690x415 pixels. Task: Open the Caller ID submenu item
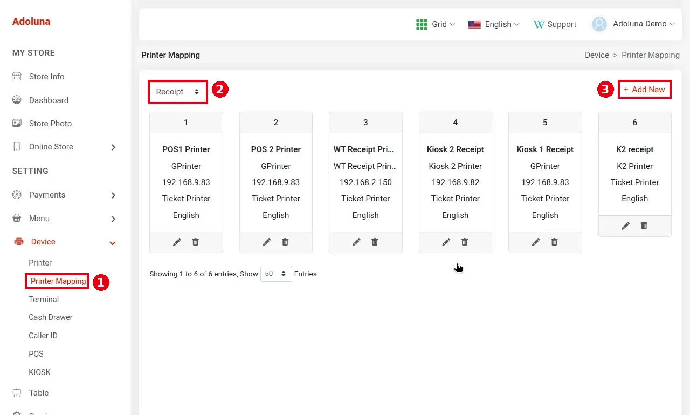click(43, 336)
